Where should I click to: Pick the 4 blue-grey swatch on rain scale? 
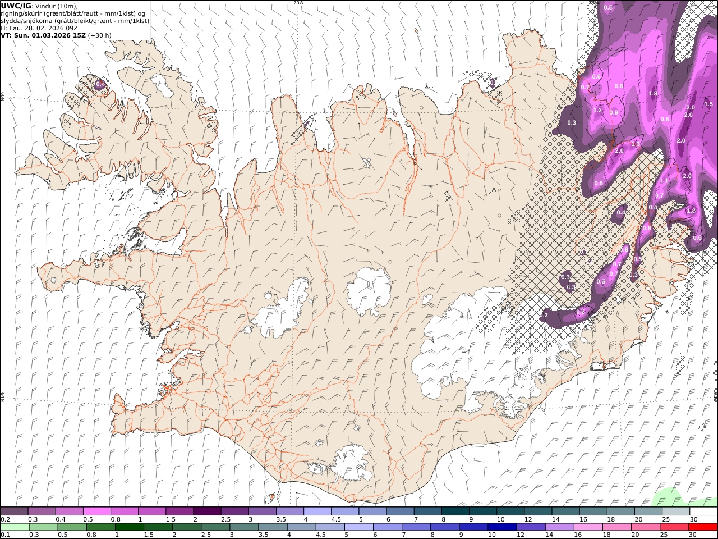pyautogui.click(x=301, y=527)
